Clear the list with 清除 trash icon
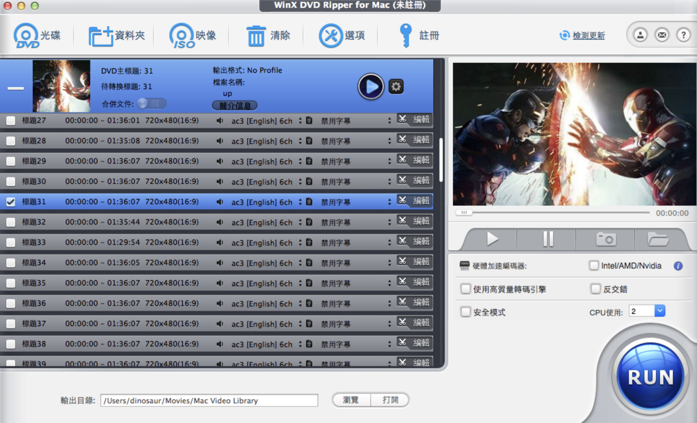Image resolution: width=697 pixels, height=423 pixels. pos(268,35)
